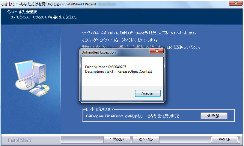Open folder browser with 参照(R) button
Image resolution: width=244 pixels, height=146 pixels.
[214, 116]
